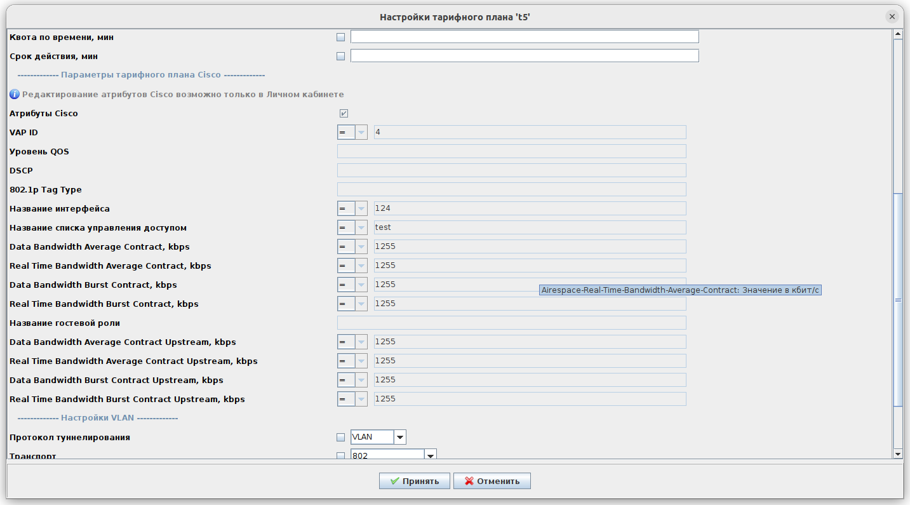The height and width of the screenshot is (505, 910).
Task: Click the info icon beside Cisco attributes note
Action: click(x=15, y=94)
